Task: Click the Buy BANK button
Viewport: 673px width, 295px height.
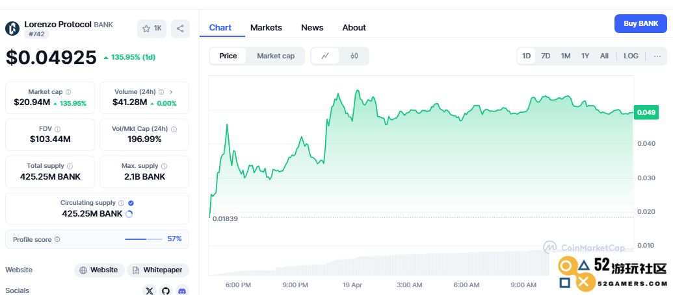Action: pos(640,23)
